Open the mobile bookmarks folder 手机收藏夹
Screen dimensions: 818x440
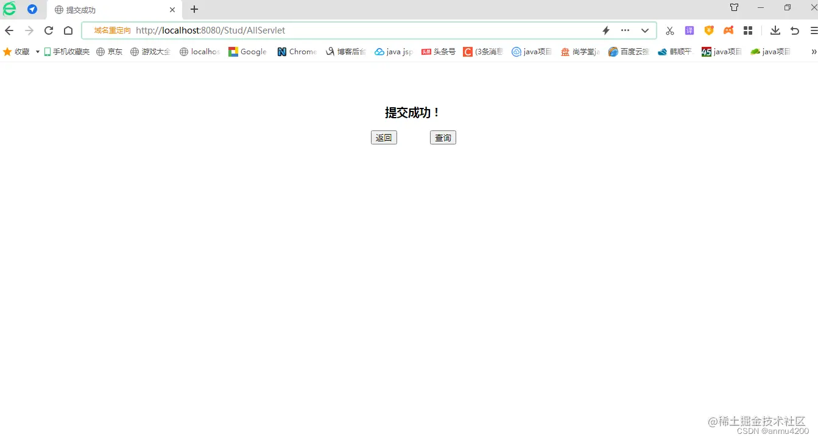point(69,52)
